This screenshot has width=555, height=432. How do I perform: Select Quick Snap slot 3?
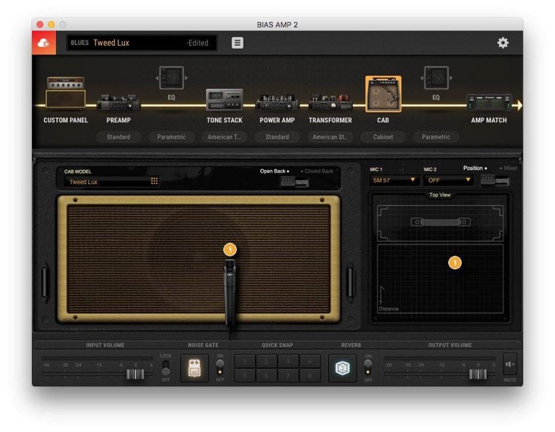point(288,361)
